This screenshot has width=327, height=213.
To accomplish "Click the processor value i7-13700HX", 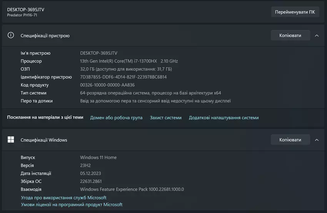I will 129,61.
